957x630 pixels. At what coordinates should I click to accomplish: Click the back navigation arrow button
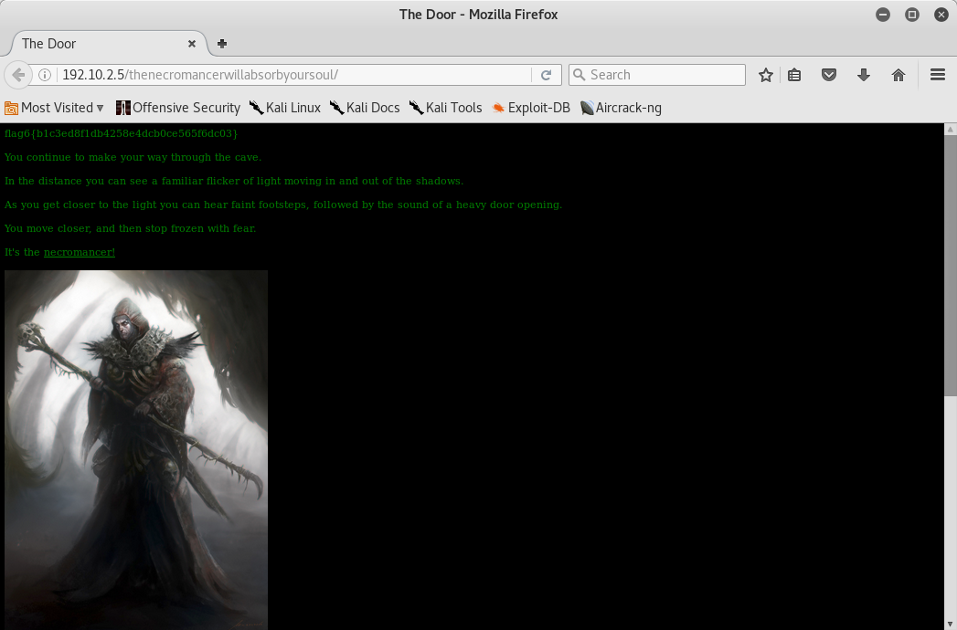click(17, 75)
